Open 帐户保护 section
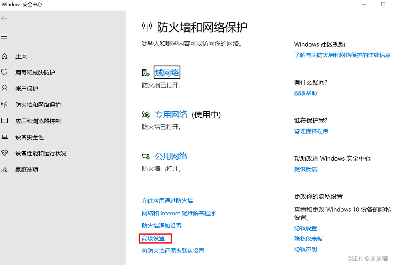Viewport: 394px width, 265px height. coord(27,89)
